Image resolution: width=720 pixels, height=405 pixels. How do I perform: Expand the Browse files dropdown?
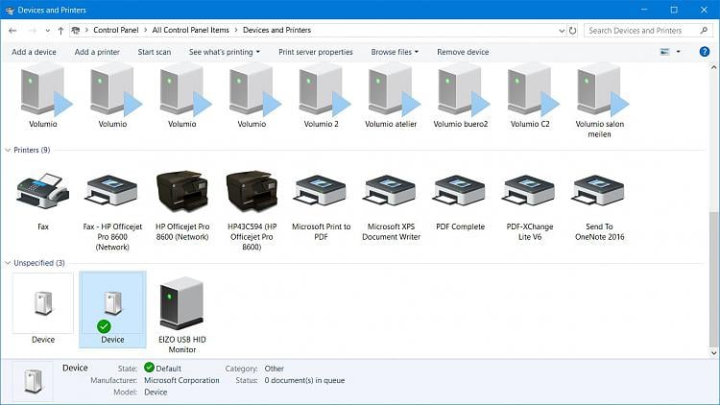click(395, 52)
